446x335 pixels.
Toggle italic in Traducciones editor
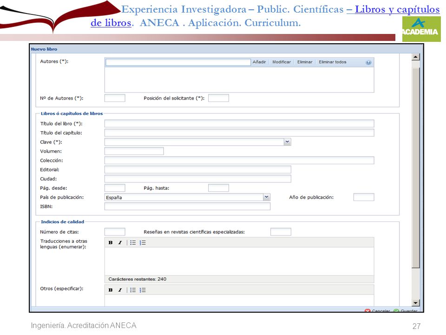[120, 243]
